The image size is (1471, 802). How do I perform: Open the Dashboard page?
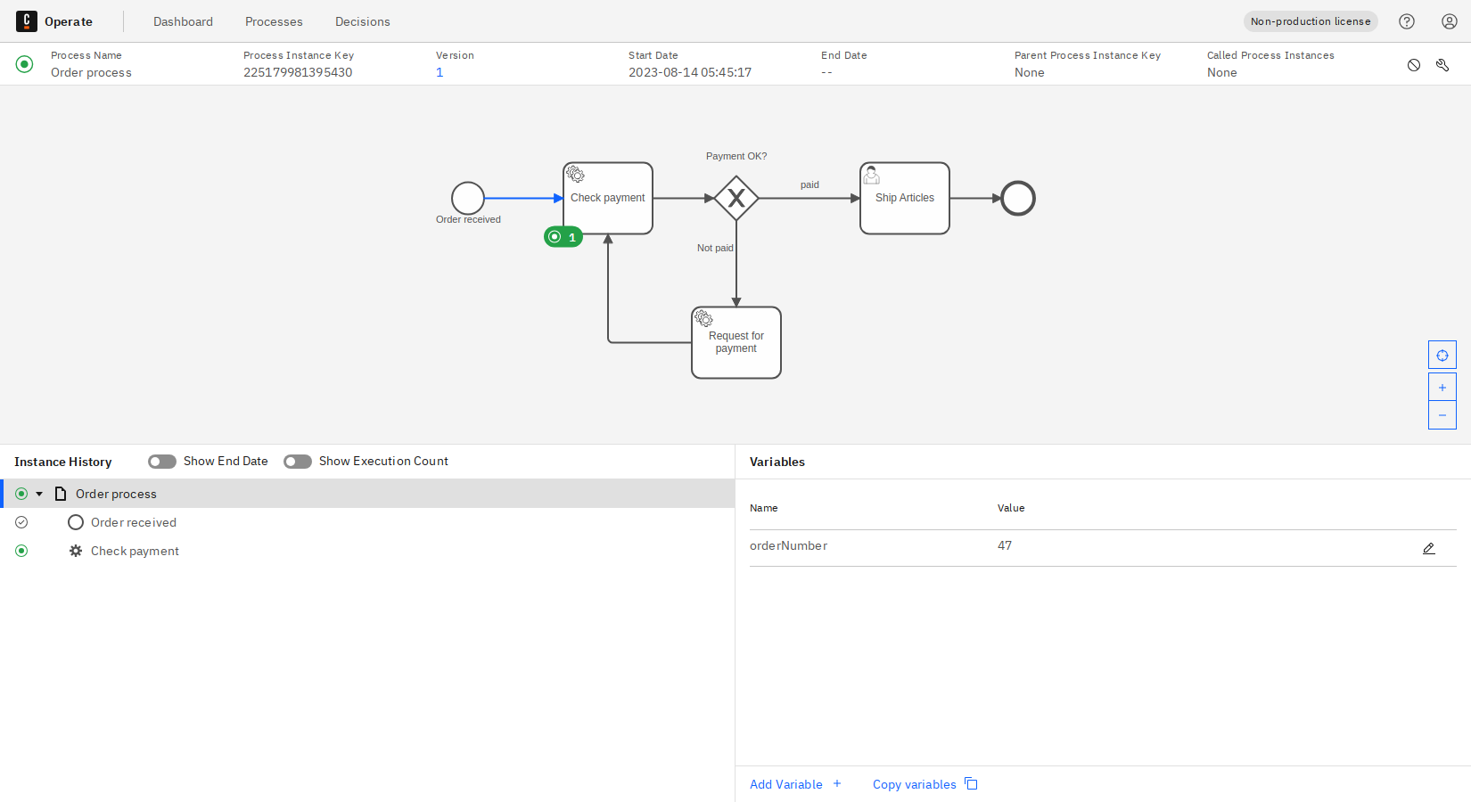pyautogui.click(x=183, y=20)
